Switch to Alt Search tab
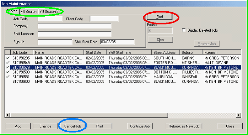Screen dimensions: 248x135 (x=29, y=12)
